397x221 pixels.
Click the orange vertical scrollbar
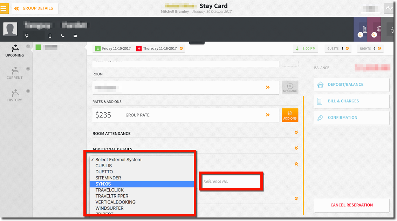pos(303,155)
